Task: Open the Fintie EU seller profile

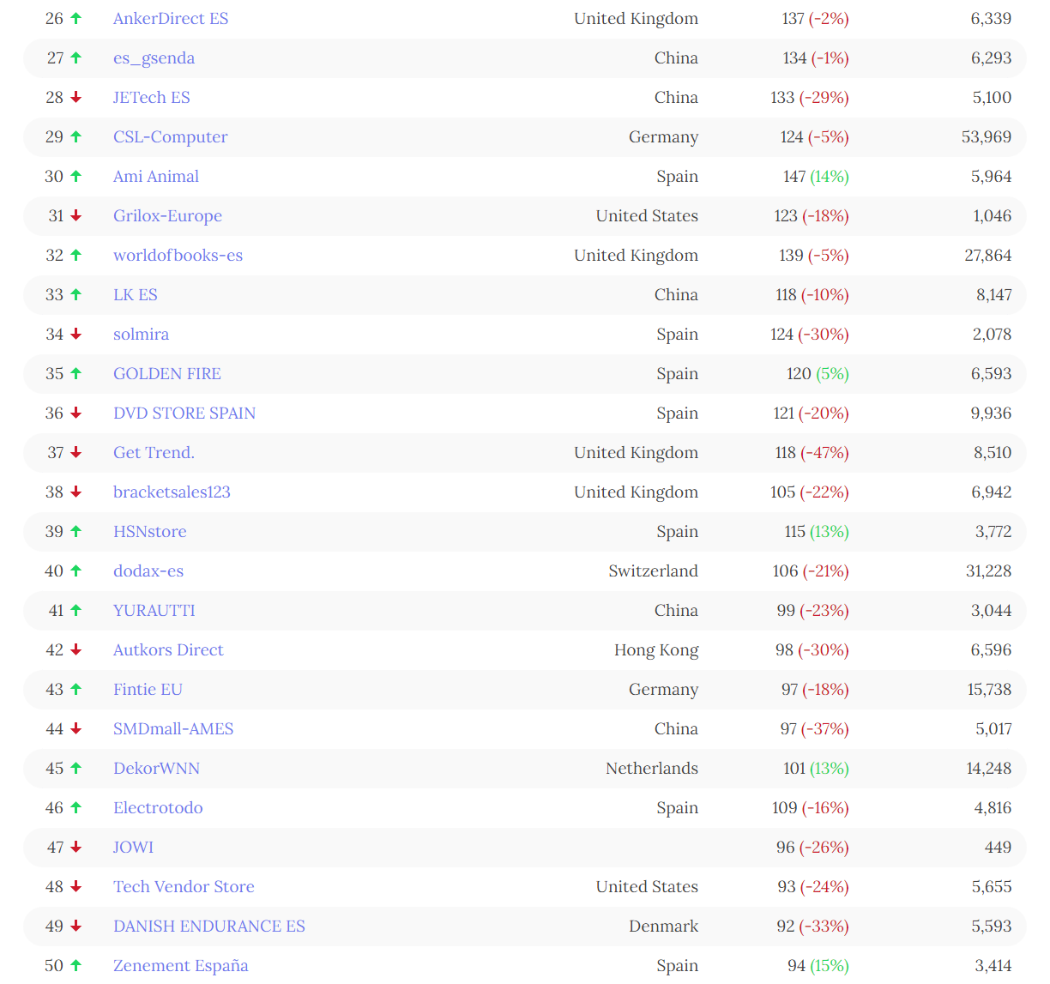Action: point(148,689)
